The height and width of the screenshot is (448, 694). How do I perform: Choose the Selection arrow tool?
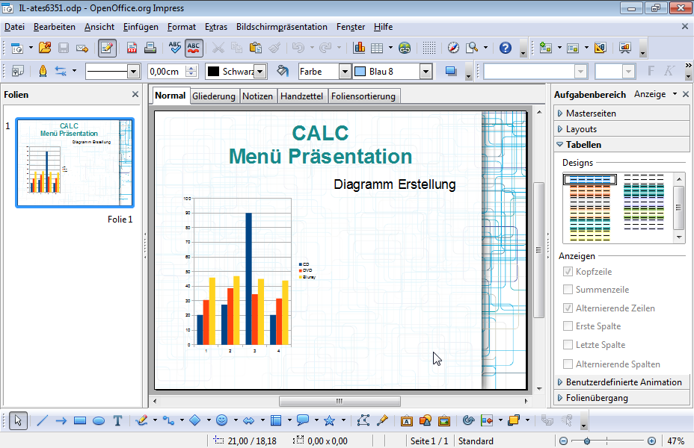(18, 420)
